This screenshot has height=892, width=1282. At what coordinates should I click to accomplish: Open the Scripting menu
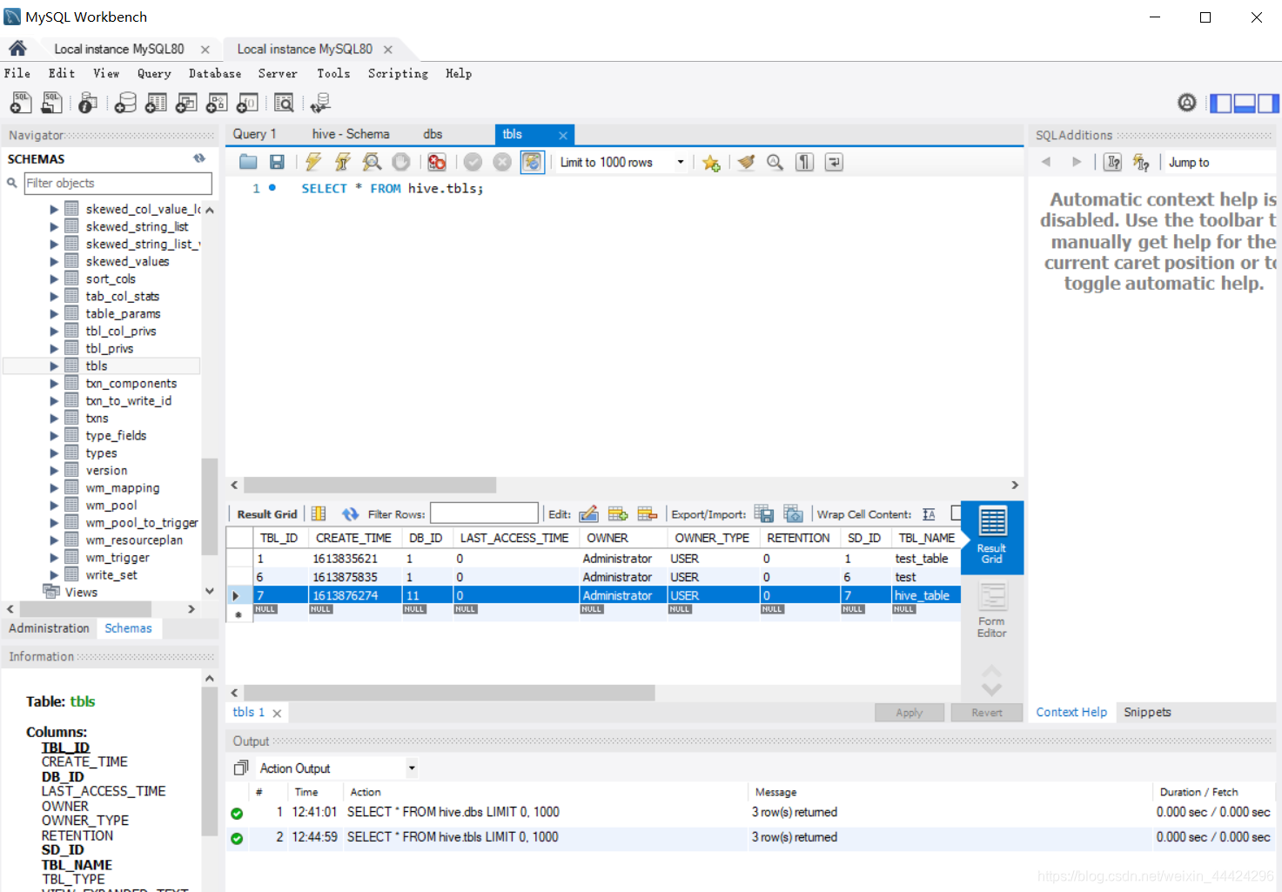coord(398,74)
